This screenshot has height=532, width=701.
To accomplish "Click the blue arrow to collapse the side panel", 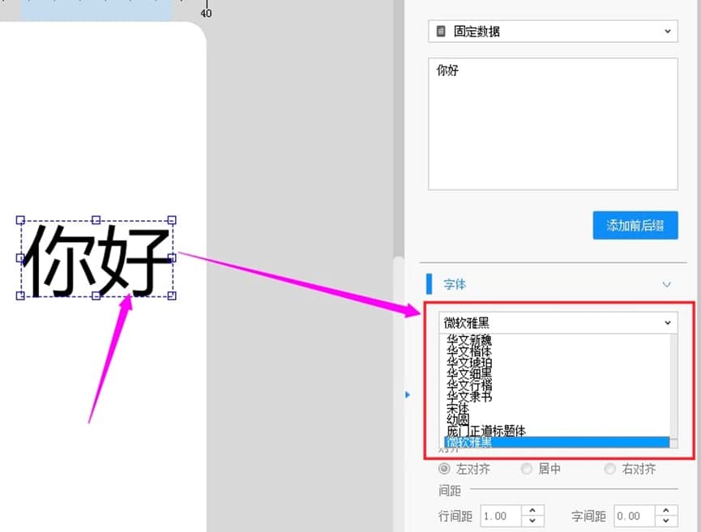I will [407, 394].
